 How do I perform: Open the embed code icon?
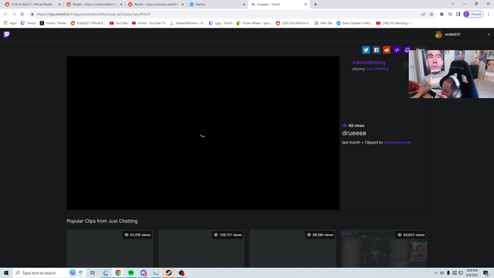click(x=397, y=49)
